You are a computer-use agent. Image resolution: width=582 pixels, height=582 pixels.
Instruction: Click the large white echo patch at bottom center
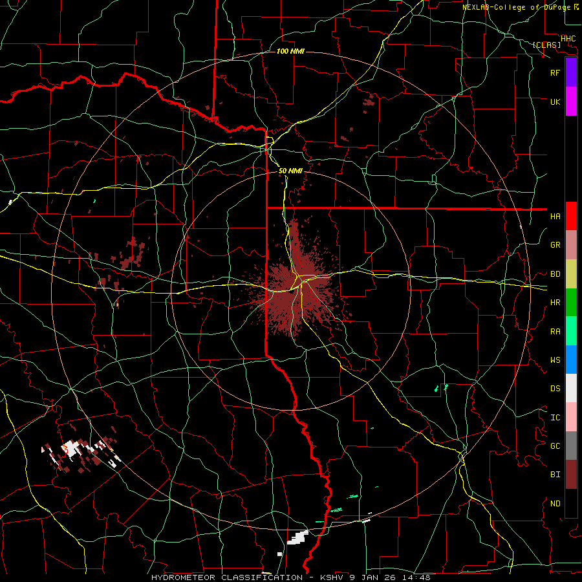click(x=297, y=538)
